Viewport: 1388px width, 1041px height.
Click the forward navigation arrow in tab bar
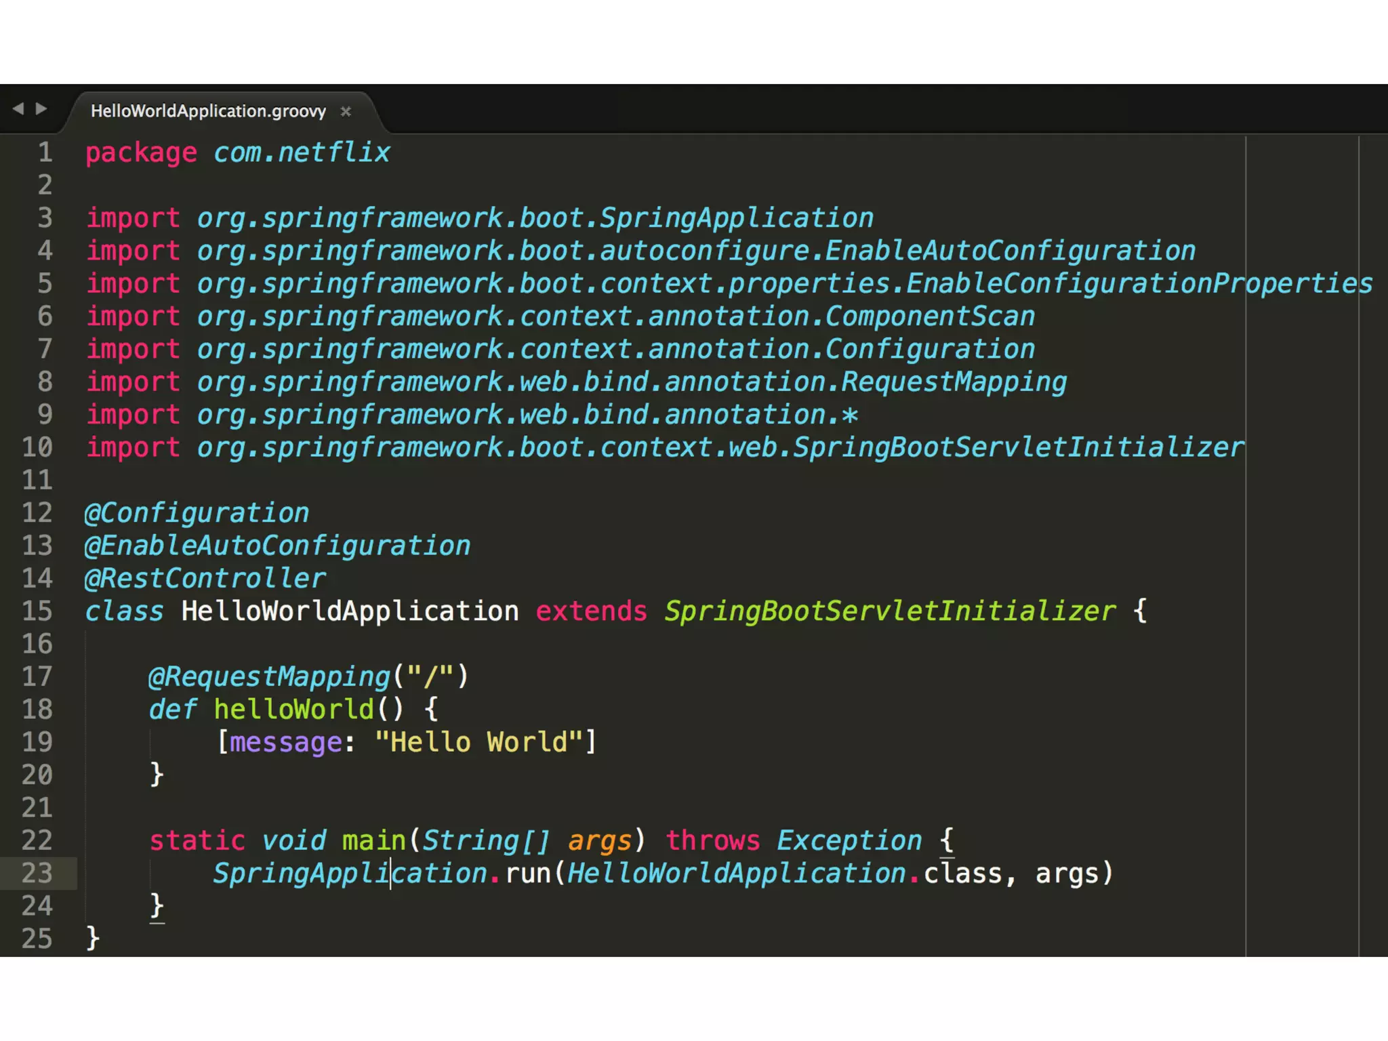tap(41, 108)
